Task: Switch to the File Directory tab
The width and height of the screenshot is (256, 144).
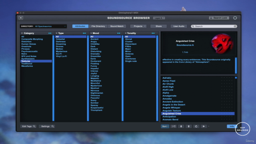Action: coord(98,26)
